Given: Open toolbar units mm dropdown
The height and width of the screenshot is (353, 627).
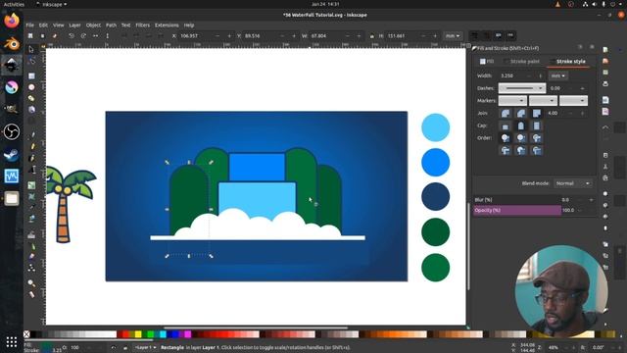Looking at the screenshot, I should 453,35.
